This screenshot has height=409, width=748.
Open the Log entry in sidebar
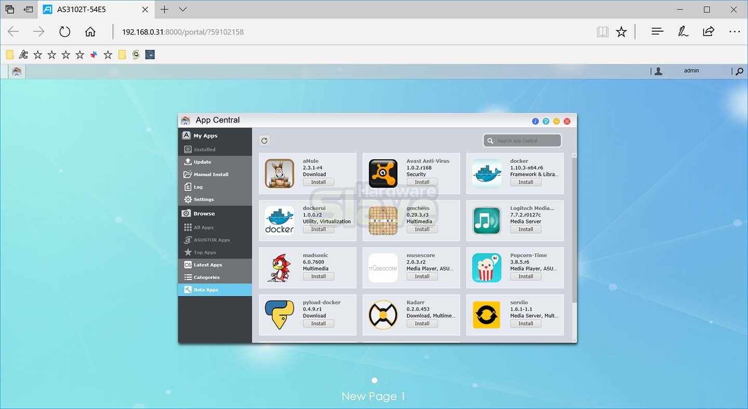[x=215, y=187]
